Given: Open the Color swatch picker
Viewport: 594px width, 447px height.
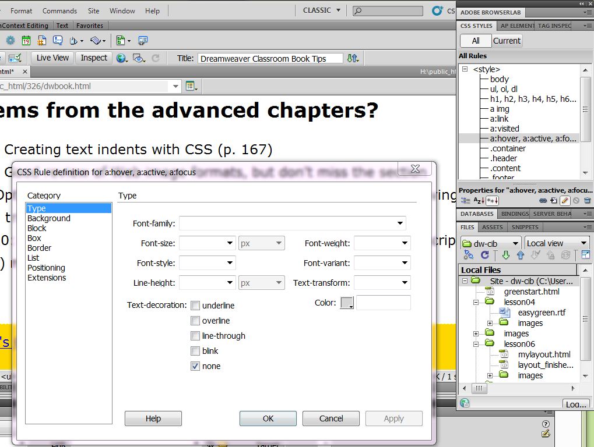Looking at the screenshot, I should 347,303.
